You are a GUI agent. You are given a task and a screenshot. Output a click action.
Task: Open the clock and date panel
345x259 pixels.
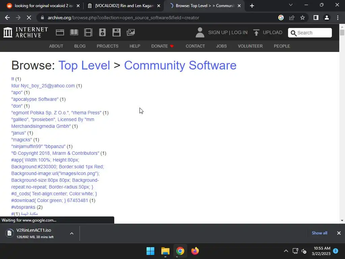tap(321, 251)
